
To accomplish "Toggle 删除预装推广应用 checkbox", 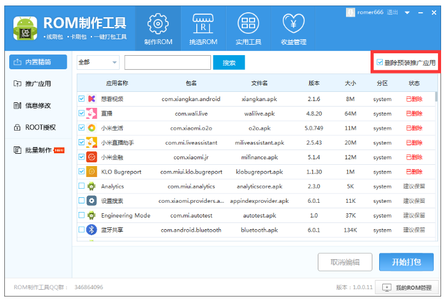I will [380, 62].
